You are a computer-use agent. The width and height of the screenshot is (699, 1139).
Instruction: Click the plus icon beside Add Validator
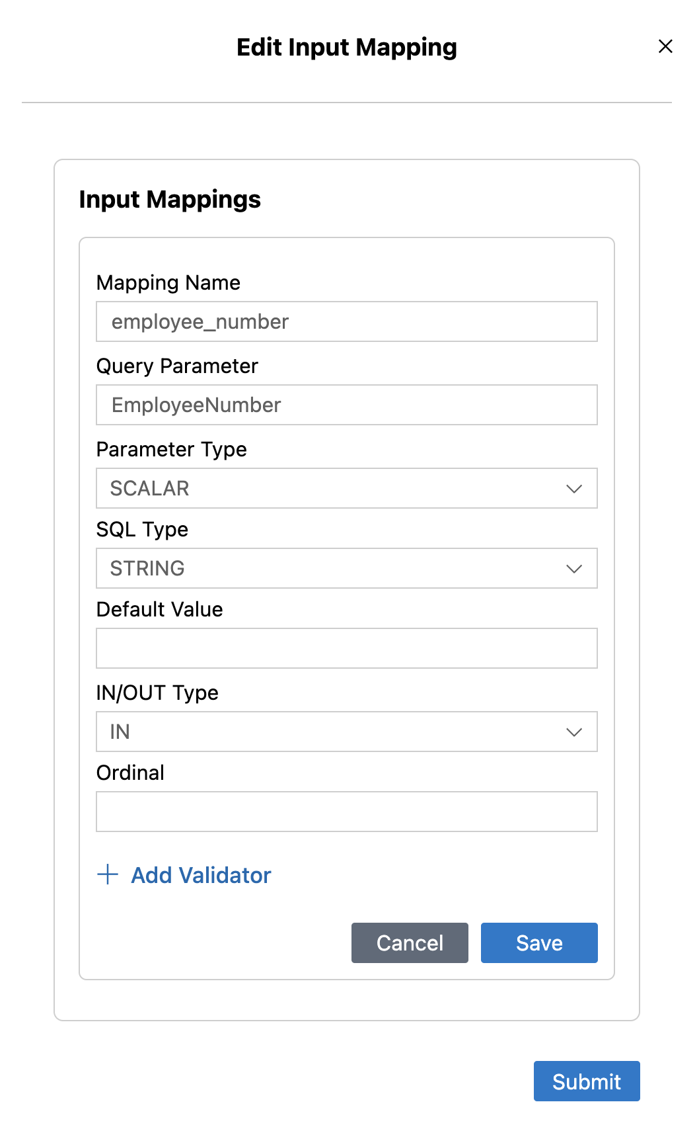(108, 874)
